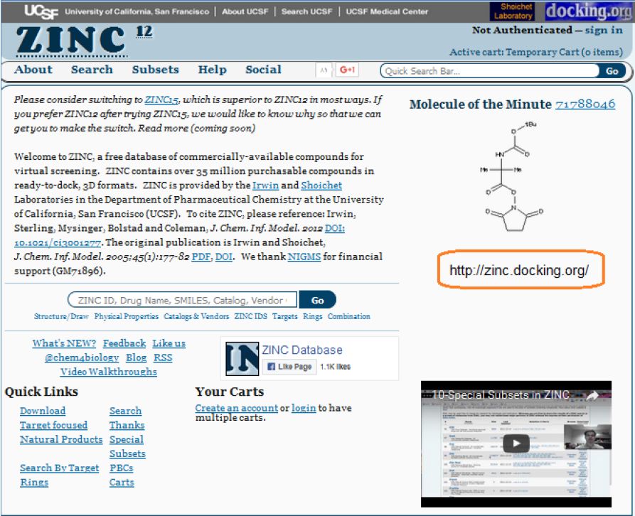Select the Combination search tab
Screen dimensions: 635x516
(x=348, y=316)
